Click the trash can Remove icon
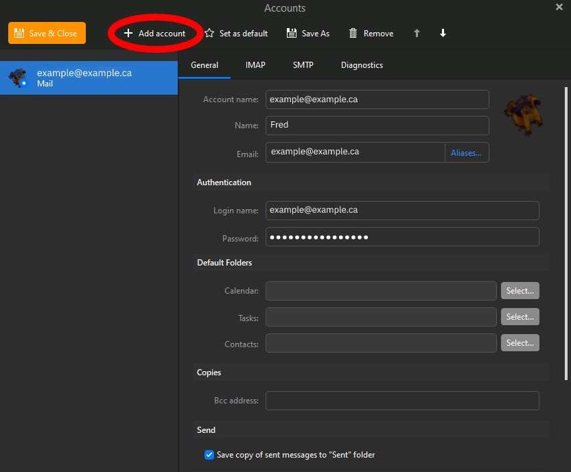This screenshot has width=571, height=472. click(x=353, y=33)
